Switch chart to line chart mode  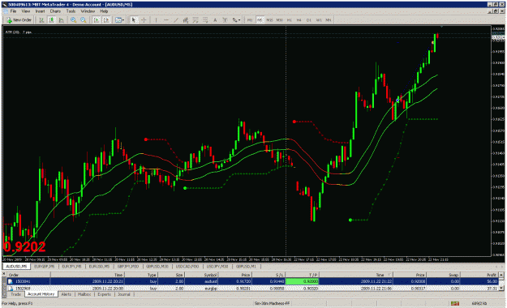pyautogui.click(x=61, y=20)
